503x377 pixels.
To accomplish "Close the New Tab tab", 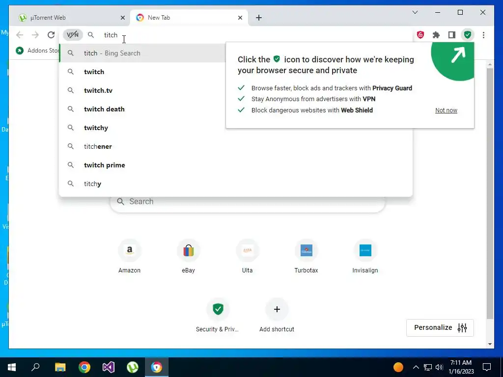I will pos(240,18).
